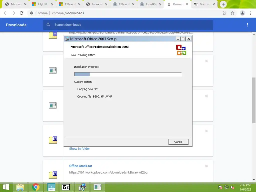
Task: Open the Downloads page more actions menu
Action: (x=247, y=25)
